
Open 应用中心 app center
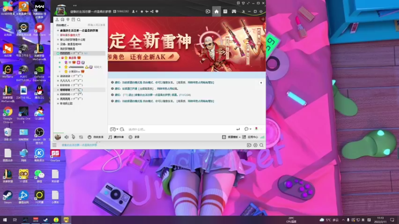pyautogui.click(x=250, y=137)
